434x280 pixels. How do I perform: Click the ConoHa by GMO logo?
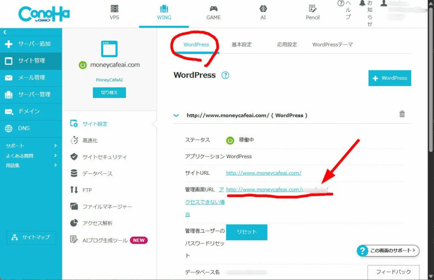tap(44, 14)
